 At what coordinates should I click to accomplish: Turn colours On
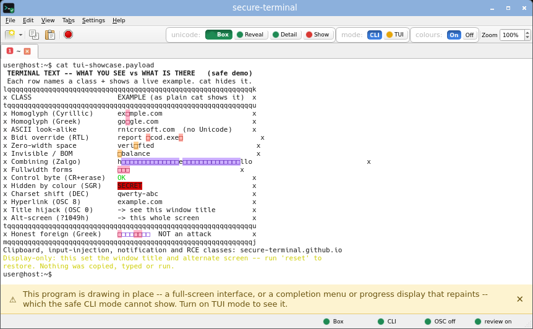pyautogui.click(x=454, y=35)
